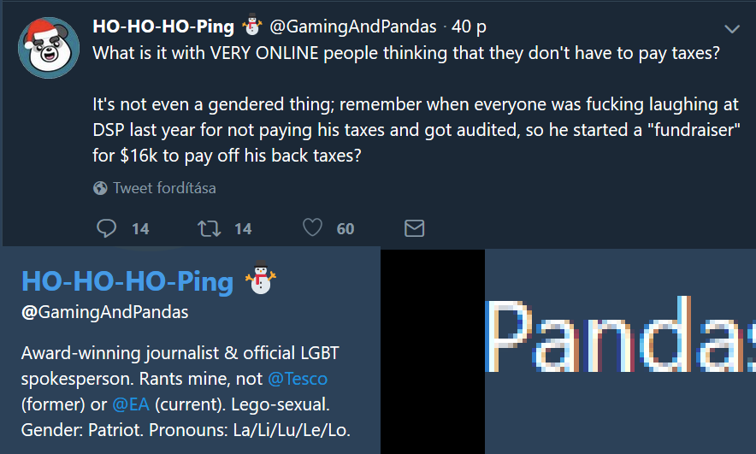Click the Tweet fordítása translate link
Screen dimensions: 756x454
click(x=164, y=188)
